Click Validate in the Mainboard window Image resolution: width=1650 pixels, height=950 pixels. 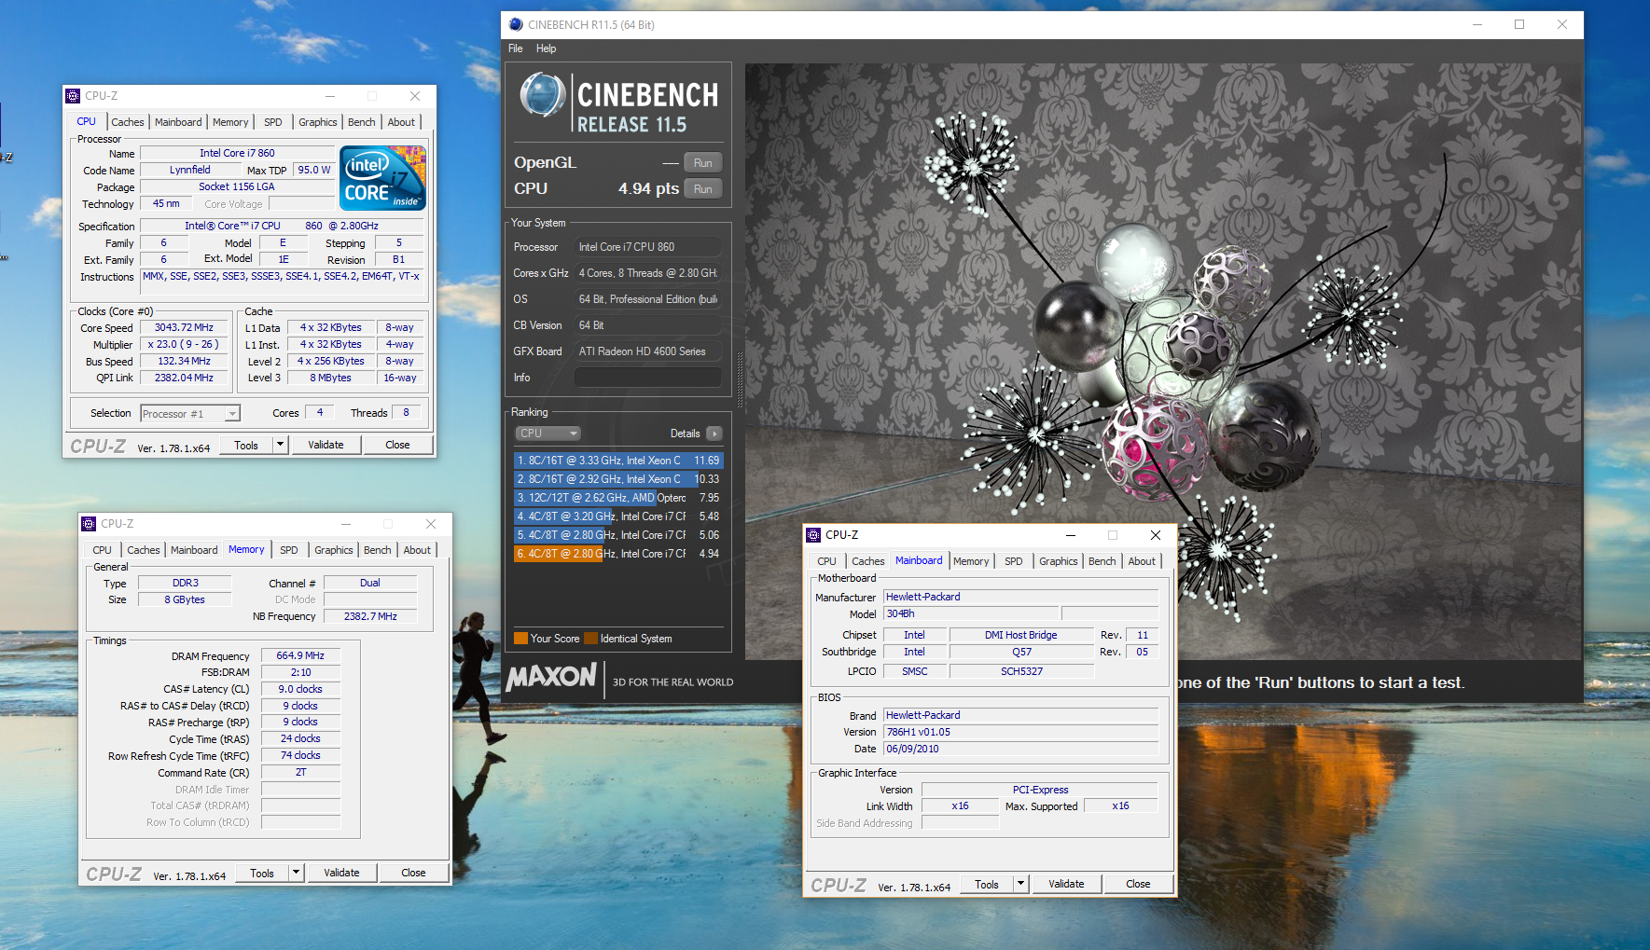tap(1066, 884)
